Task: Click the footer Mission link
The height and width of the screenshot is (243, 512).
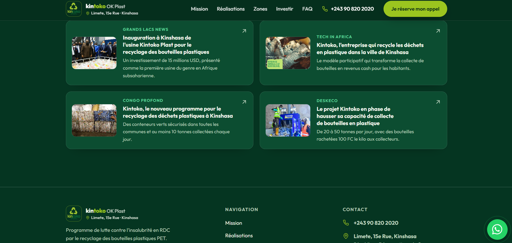Action: (234, 223)
